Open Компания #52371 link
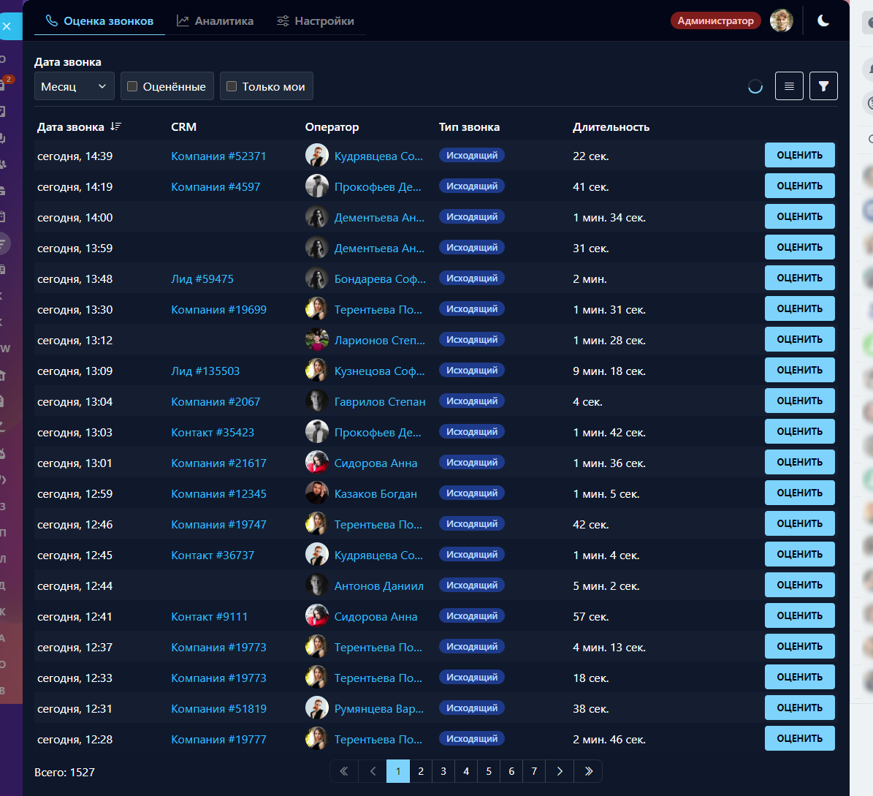The height and width of the screenshot is (796, 873). coord(218,156)
